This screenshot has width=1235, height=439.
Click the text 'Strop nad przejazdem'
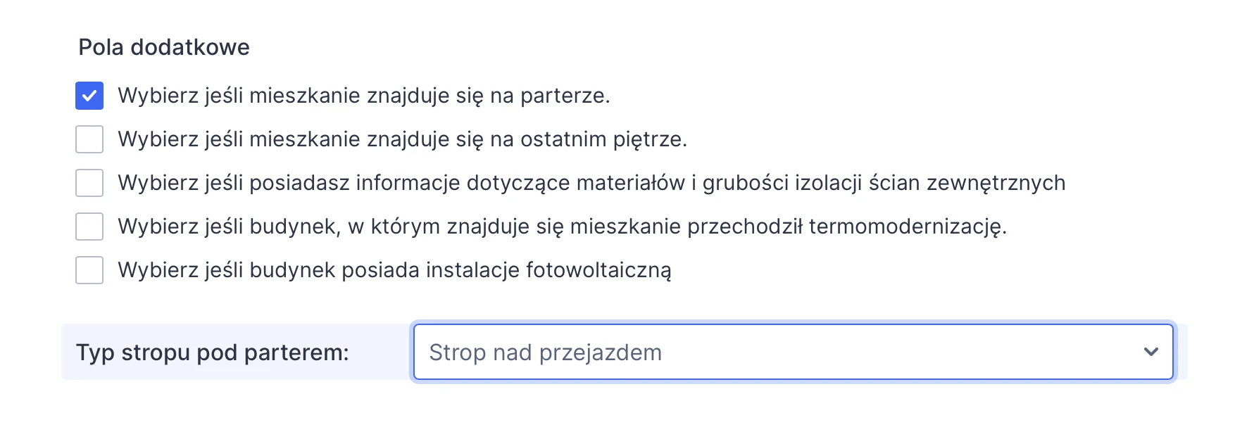[x=546, y=352]
